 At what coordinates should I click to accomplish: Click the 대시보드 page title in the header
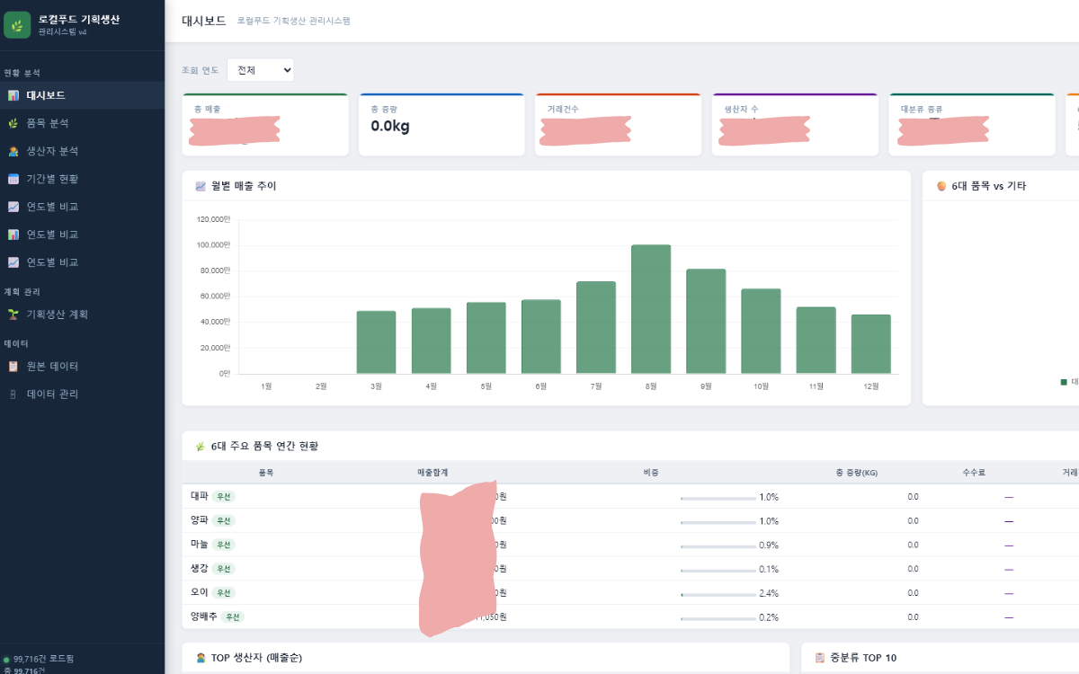[x=204, y=20]
